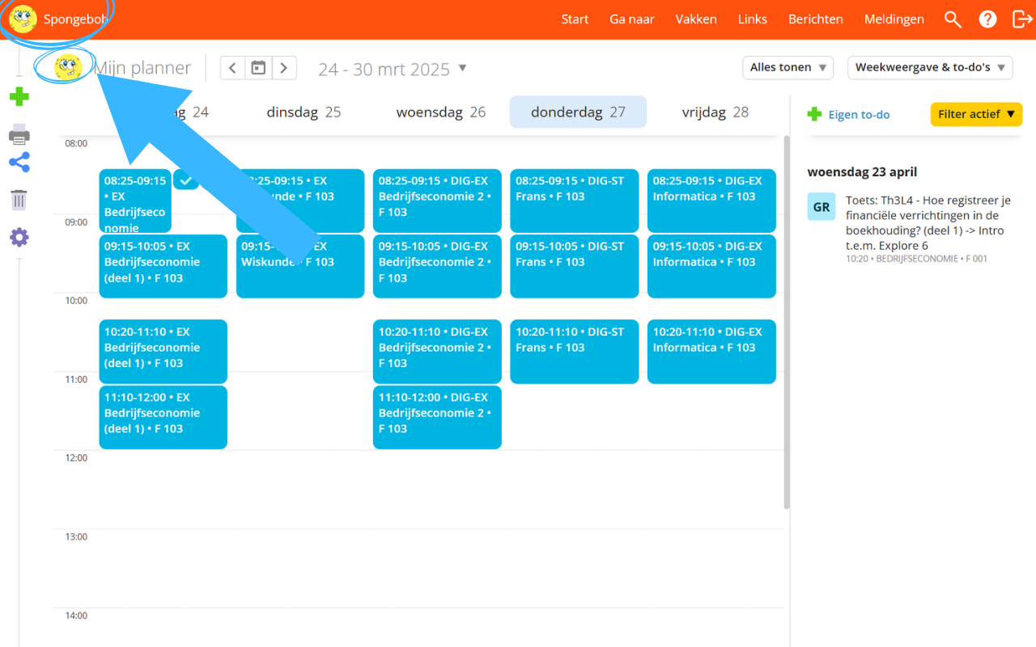Click the logout icon in the top bar
Image resolution: width=1036 pixels, height=647 pixels.
click(x=1021, y=19)
